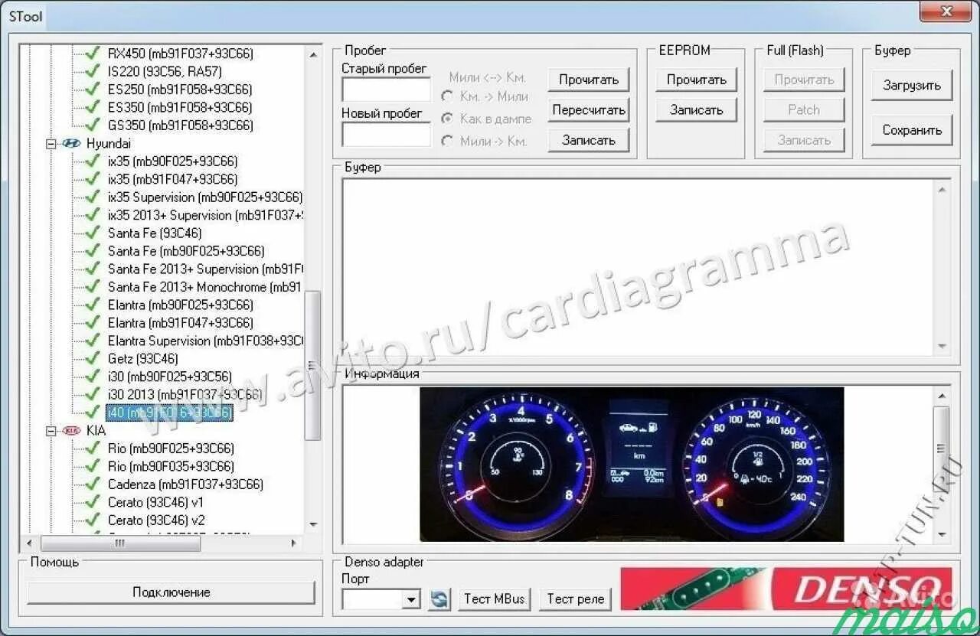Select 'i30 2013' tree item
Image resolution: width=980 pixels, height=636 pixels.
click(185, 394)
